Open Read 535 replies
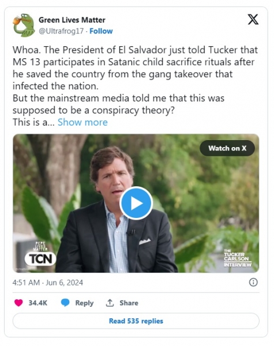274x346 pixels. click(x=136, y=321)
